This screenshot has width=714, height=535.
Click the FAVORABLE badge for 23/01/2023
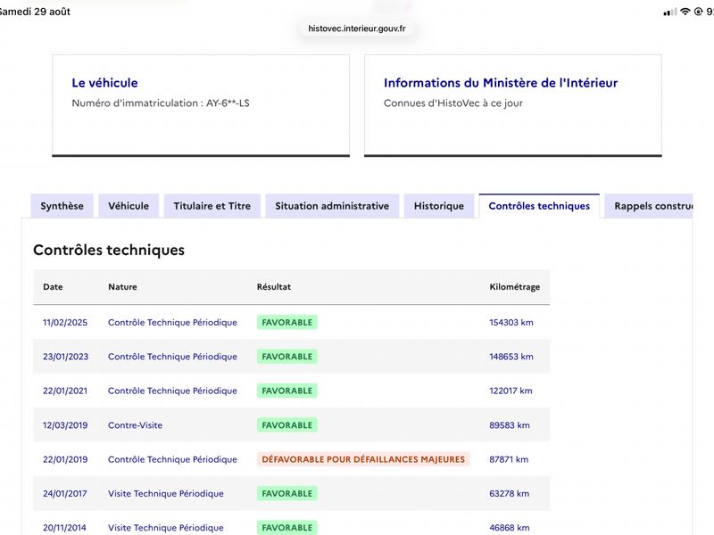287,357
